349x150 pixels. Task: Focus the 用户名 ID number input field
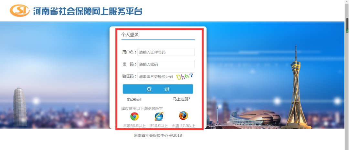click(x=166, y=52)
